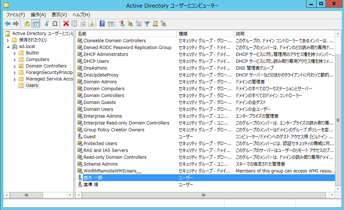The width and height of the screenshot is (344, 210).
Task: Open the 操作(A) menu
Action: (38, 15)
